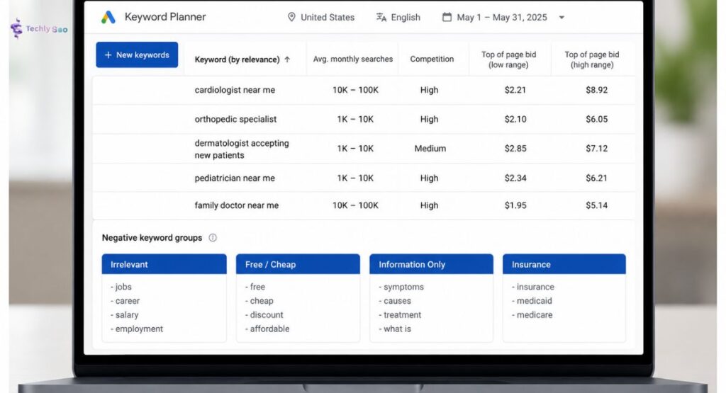Open the Information Only keyword group header
The width and height of the screenshot is (726, 393).
(x=431, y=264)
